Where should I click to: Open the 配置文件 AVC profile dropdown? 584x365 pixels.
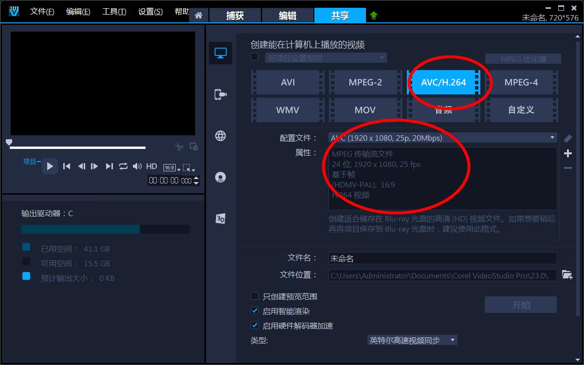[443, 138]
